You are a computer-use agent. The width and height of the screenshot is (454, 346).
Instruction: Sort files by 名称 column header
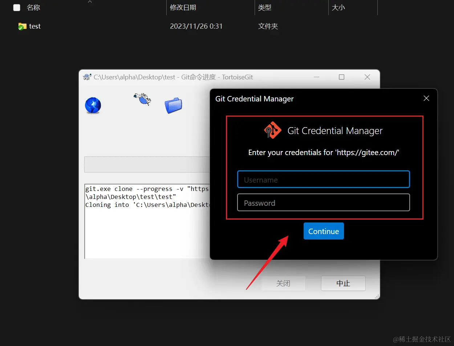[33, 7]
